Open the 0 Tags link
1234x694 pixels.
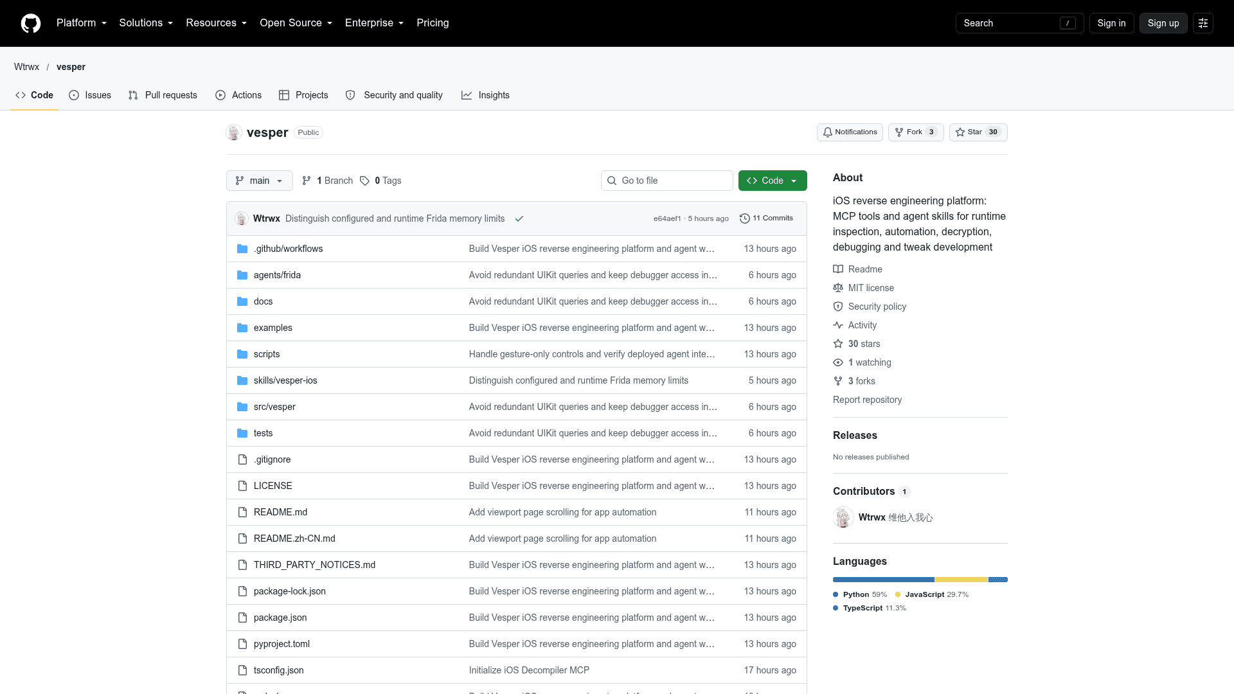380,181
